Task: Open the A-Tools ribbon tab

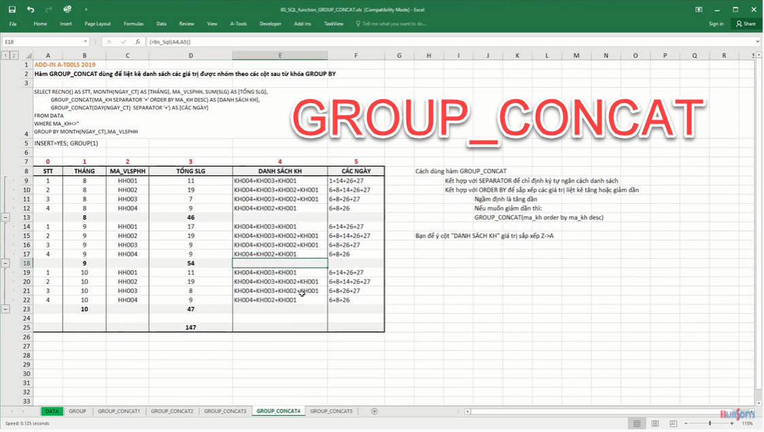Action: 238,24
